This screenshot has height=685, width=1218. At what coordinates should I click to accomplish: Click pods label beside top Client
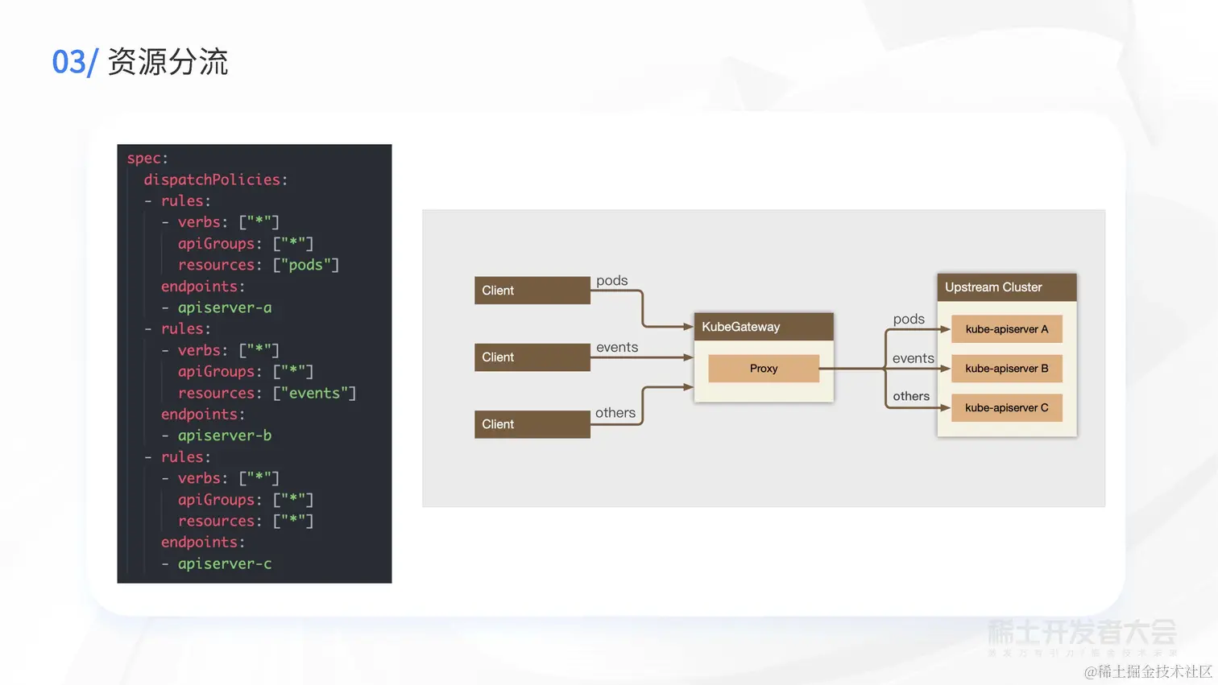click(612, 280)
